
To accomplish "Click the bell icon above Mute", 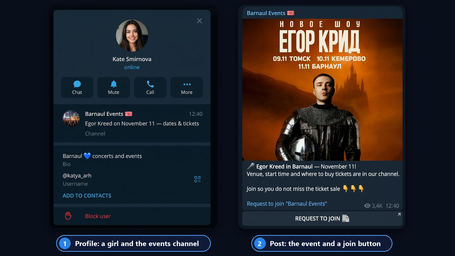I will pyautogui.click(x=113, y=84).
